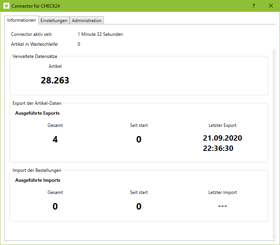Viewport: 280px width, 245px height.
Task: Click the Import der Bestellungen group header
Action: (37, 170)
